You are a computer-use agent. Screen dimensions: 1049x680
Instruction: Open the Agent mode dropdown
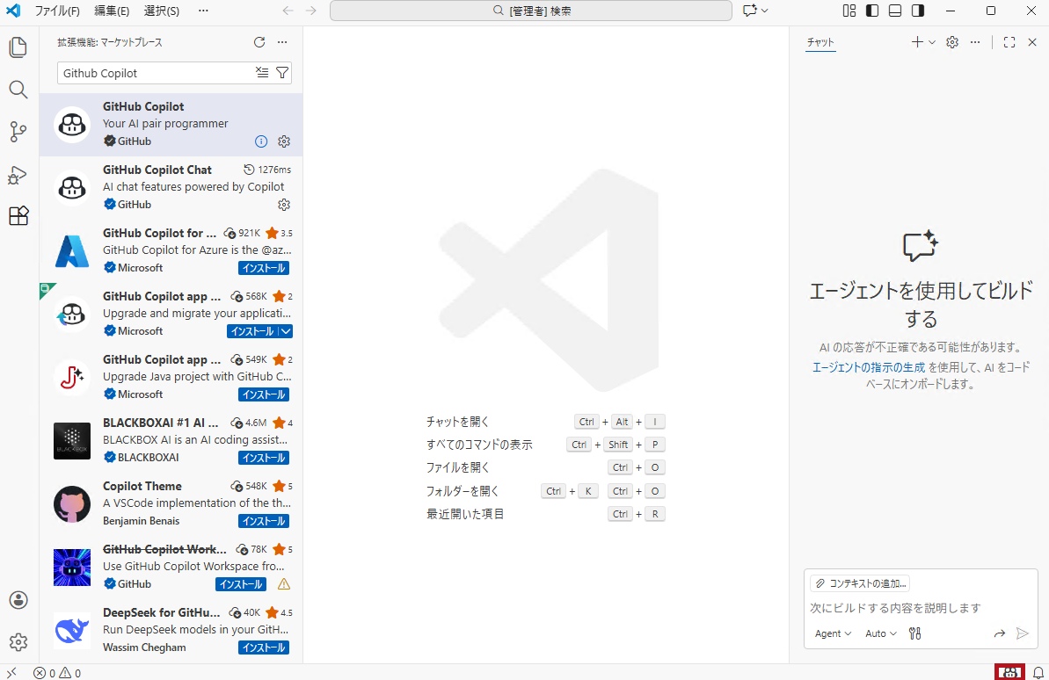pos(833,633)
